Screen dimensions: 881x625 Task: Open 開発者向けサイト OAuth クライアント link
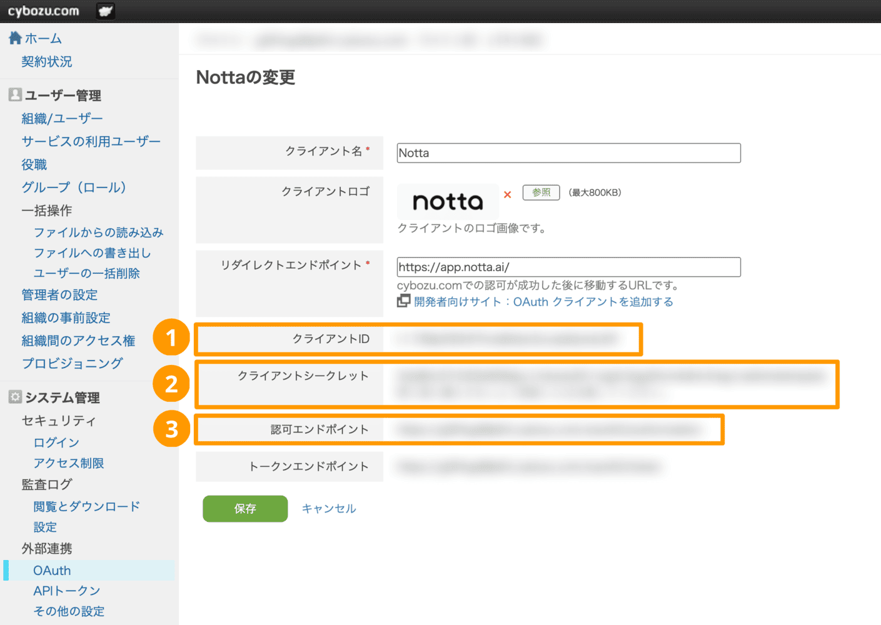pyautogui.click(x=543, y=302)
